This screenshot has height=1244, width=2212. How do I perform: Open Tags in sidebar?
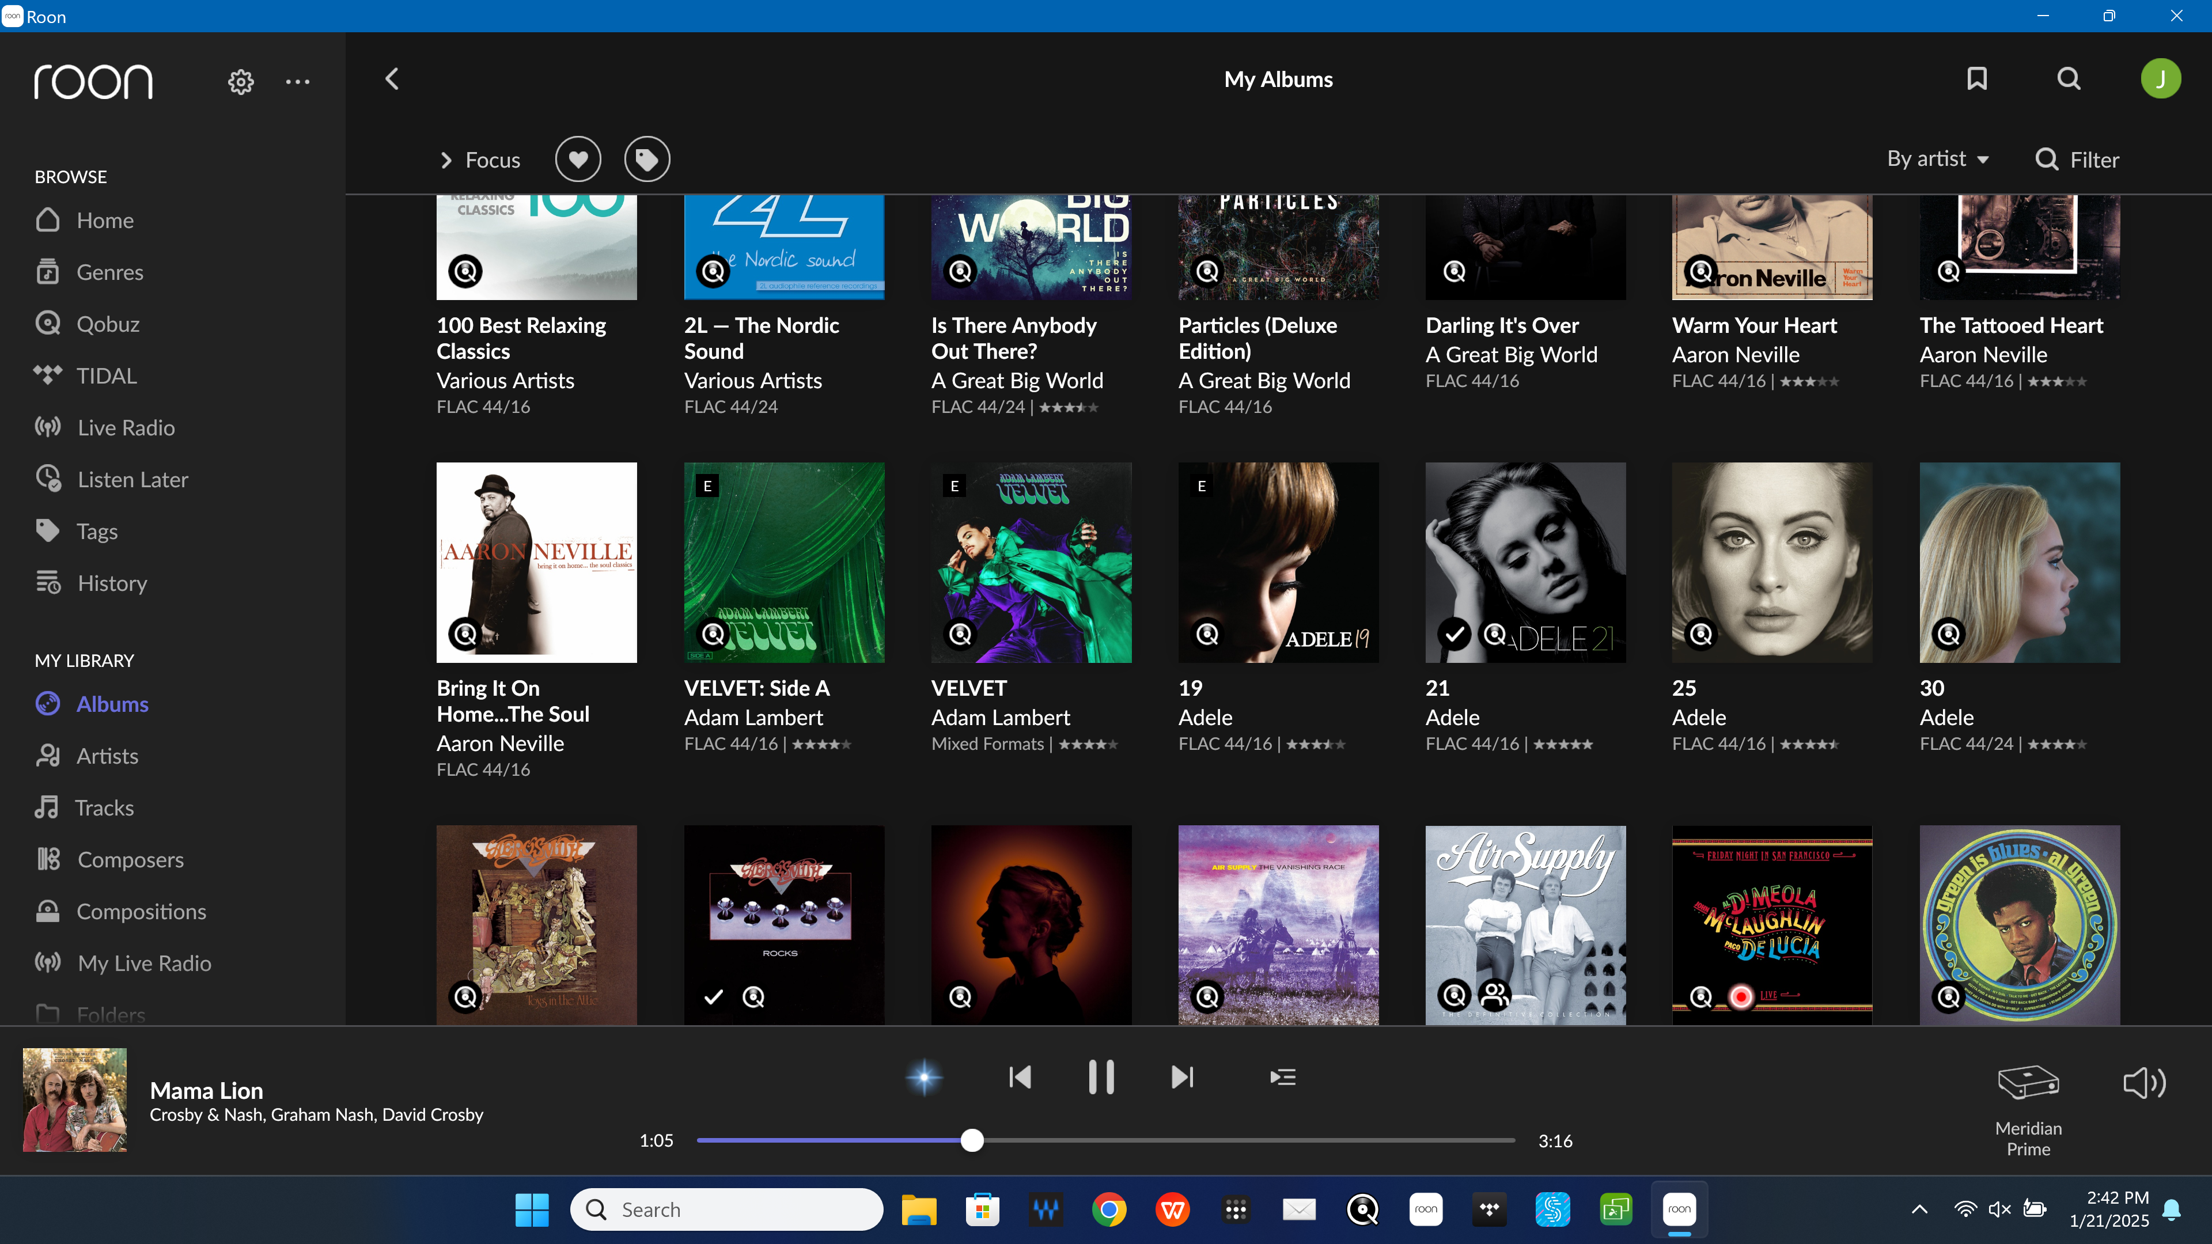77,532
